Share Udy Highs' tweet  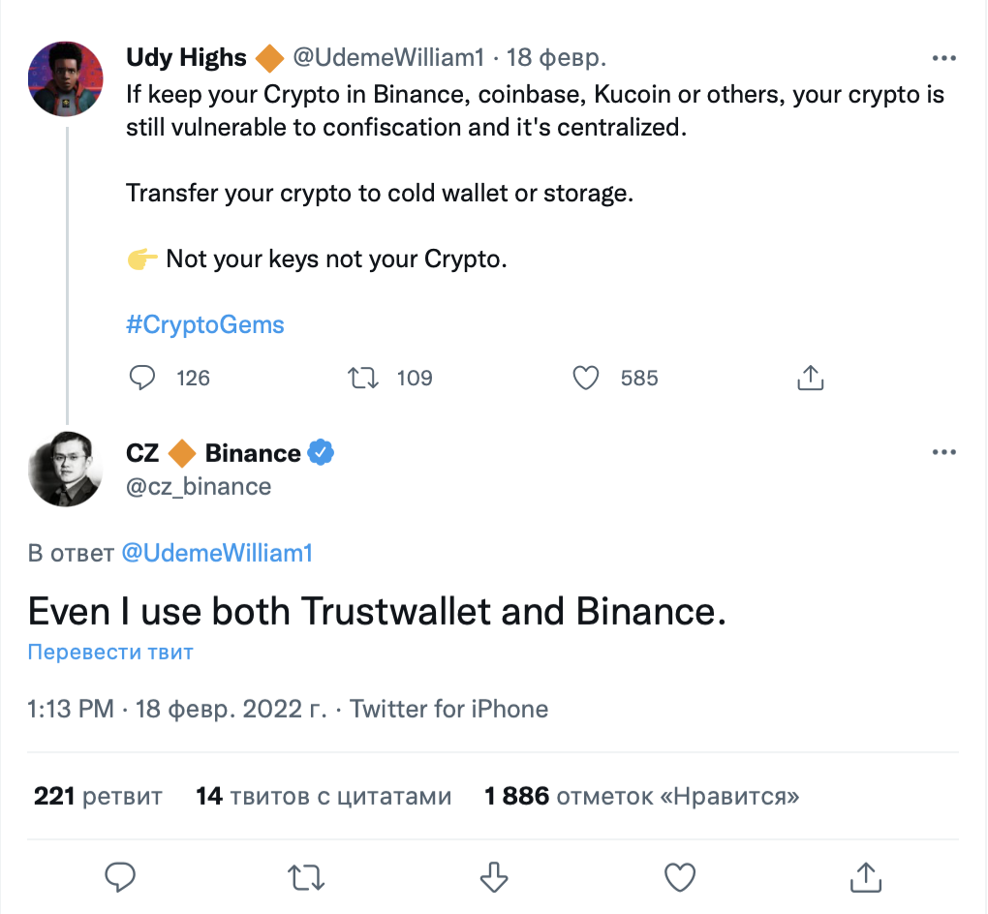810,378
